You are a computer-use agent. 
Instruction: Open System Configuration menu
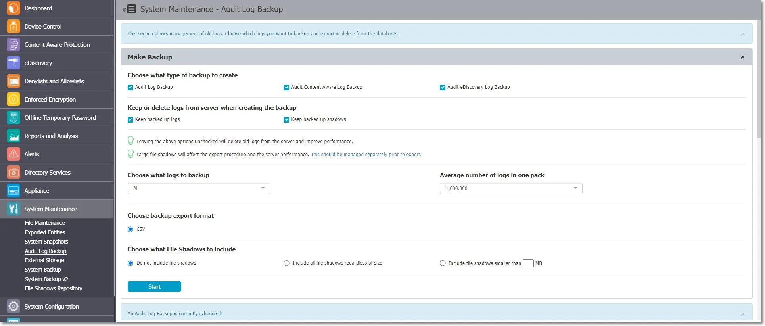[52, 306]
